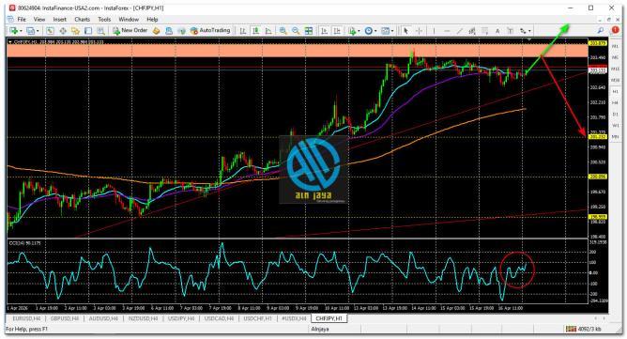Screen dimensions: 627x339
Task: Select the Vertical Line drawing tool
Action: click(x=434, y=31)
